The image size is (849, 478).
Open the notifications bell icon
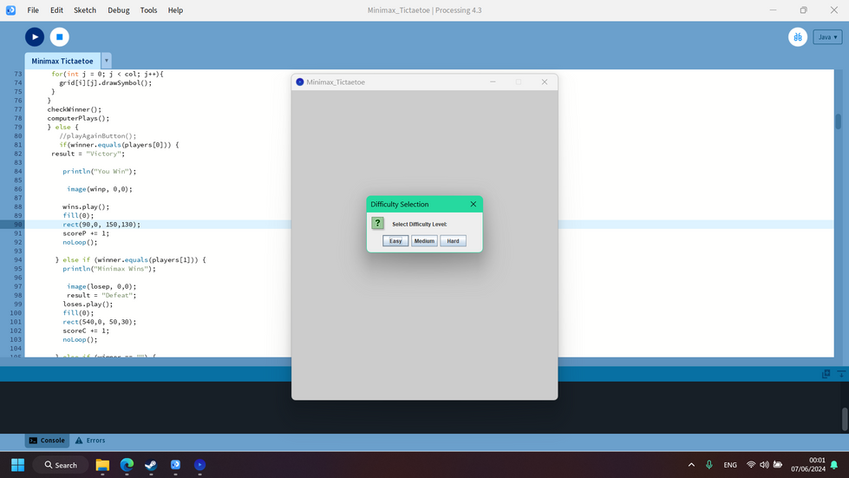point(834,465)
